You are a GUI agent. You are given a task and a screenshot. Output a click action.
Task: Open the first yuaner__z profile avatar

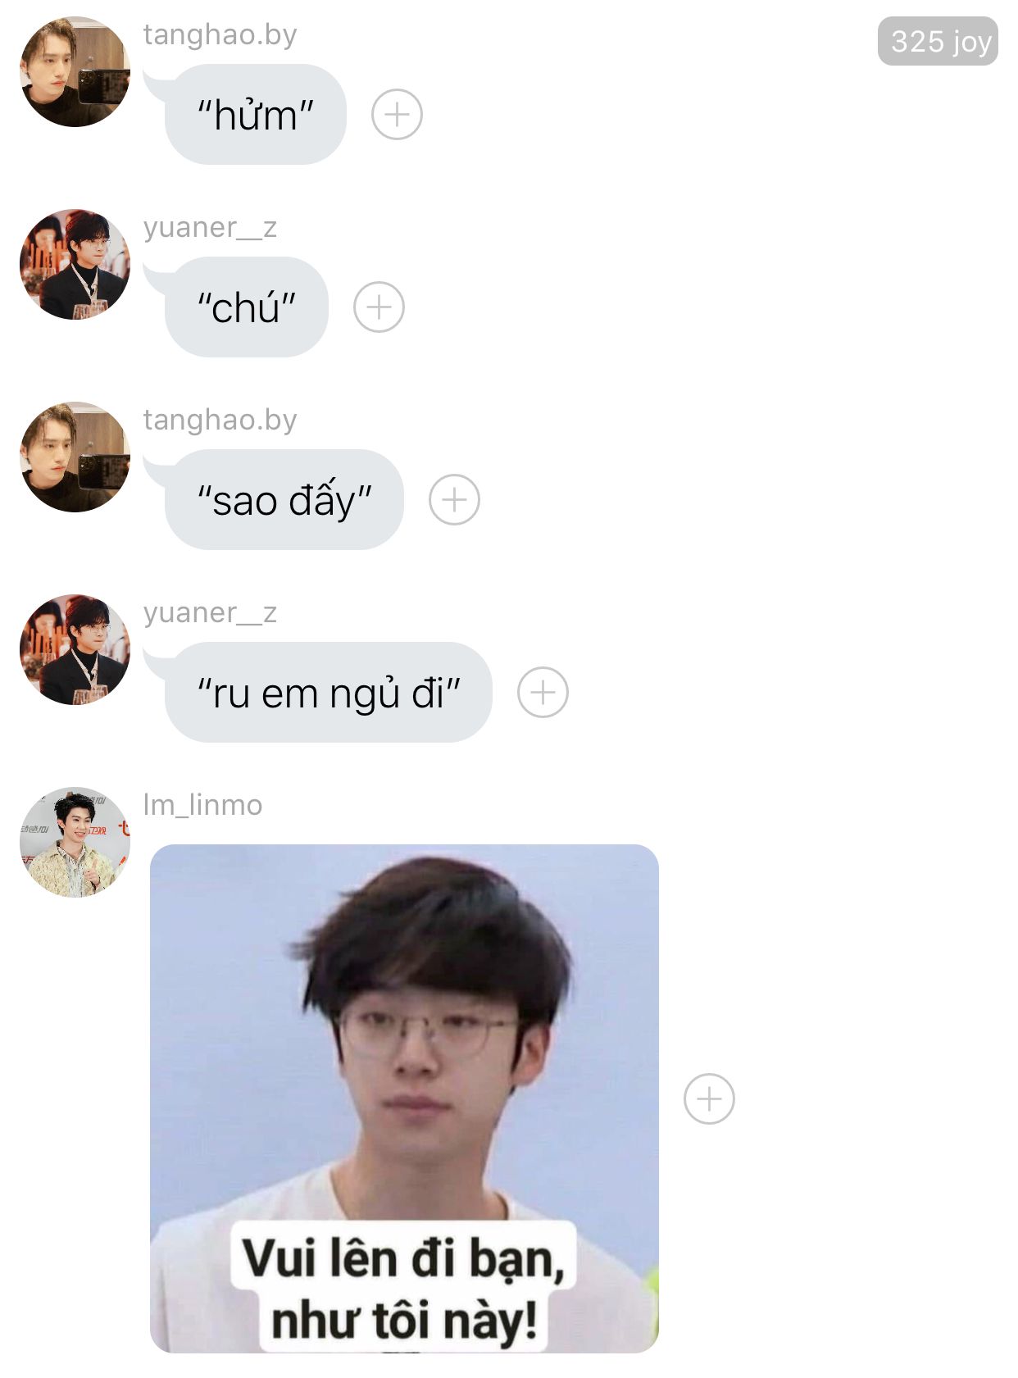(x=75, y=264)
